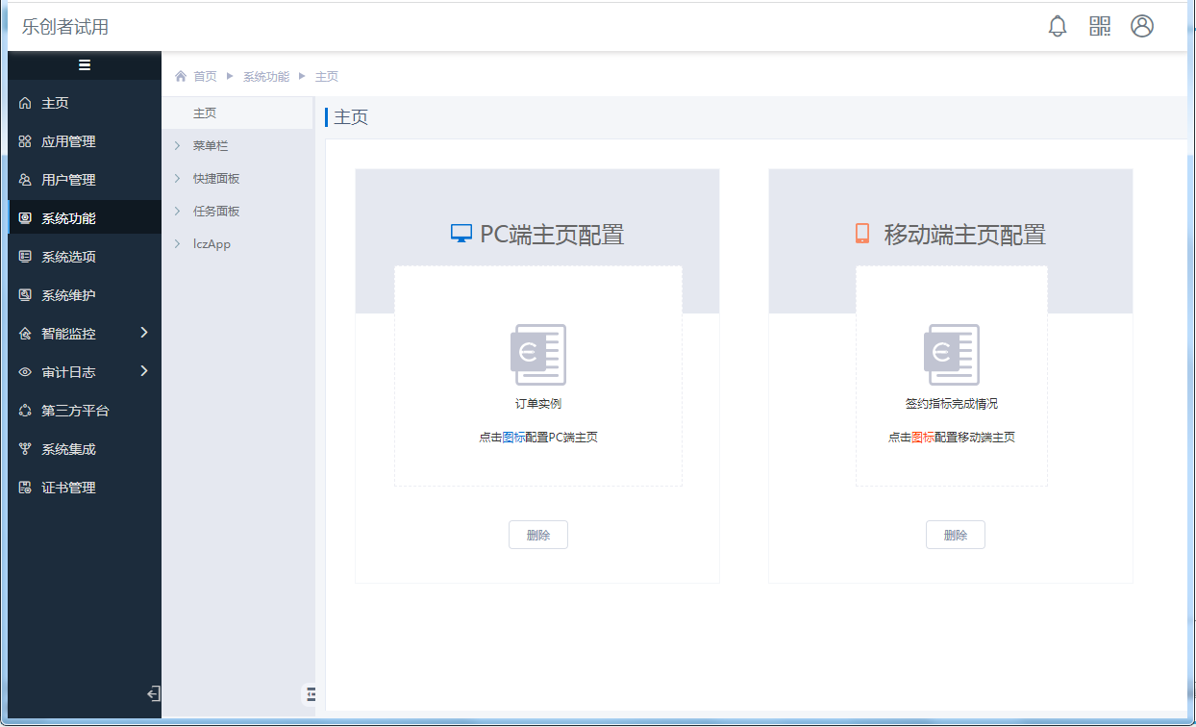Select 用户管理 from the sidebar
The image size is (1196, 727).
[x=68, y=180]
